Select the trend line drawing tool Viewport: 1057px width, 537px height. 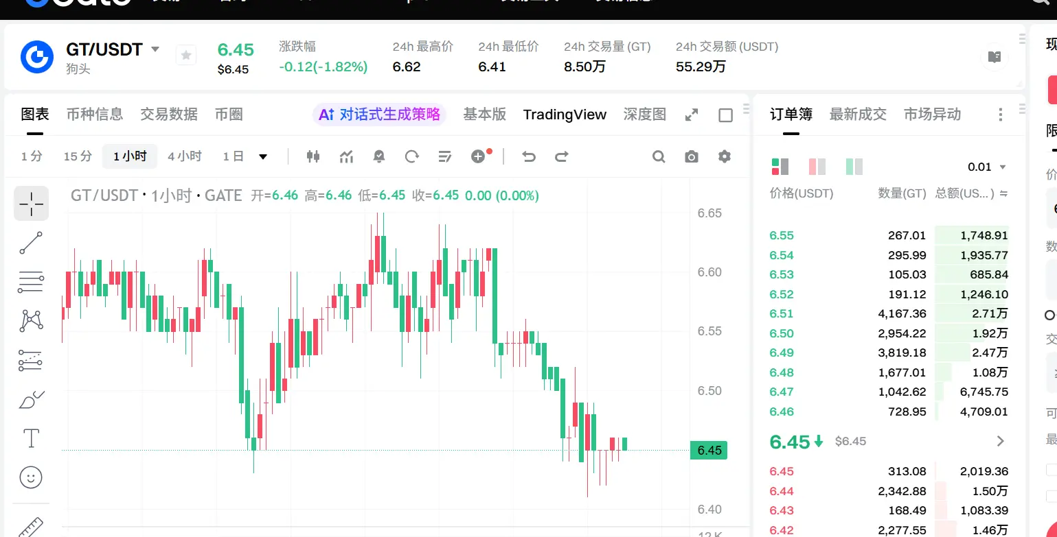click(31, 243)
